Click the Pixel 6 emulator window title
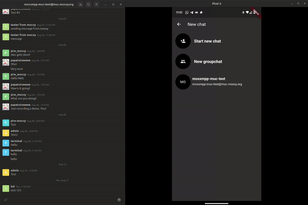 tap(217, 4)
